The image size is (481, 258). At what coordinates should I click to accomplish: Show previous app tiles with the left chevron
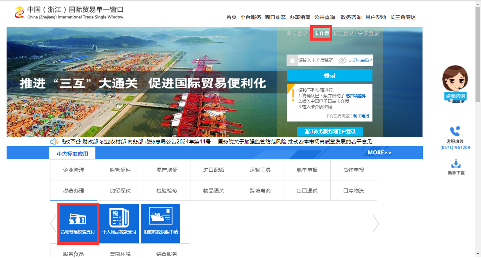[x=53, y=223]
